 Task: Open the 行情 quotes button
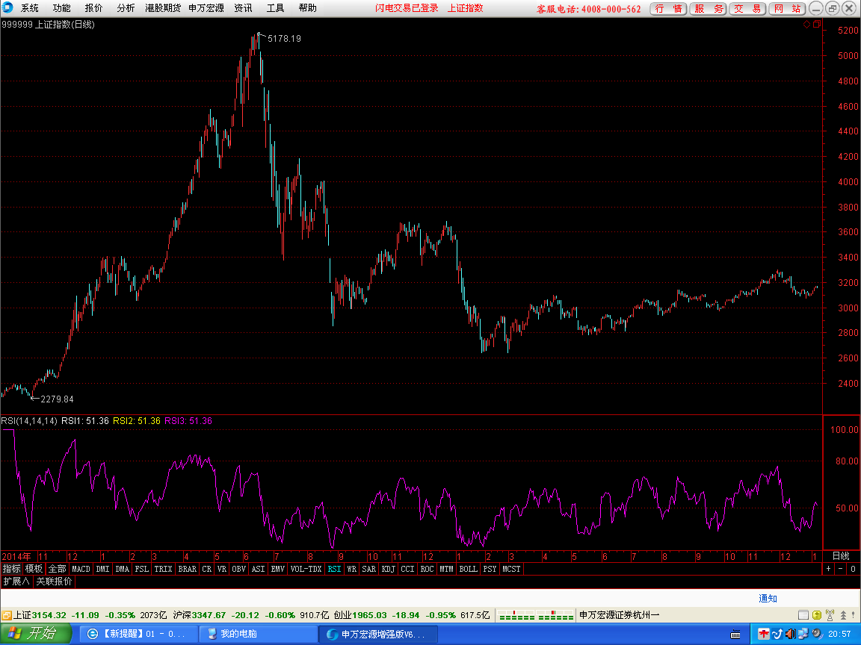tap(668, 9)
